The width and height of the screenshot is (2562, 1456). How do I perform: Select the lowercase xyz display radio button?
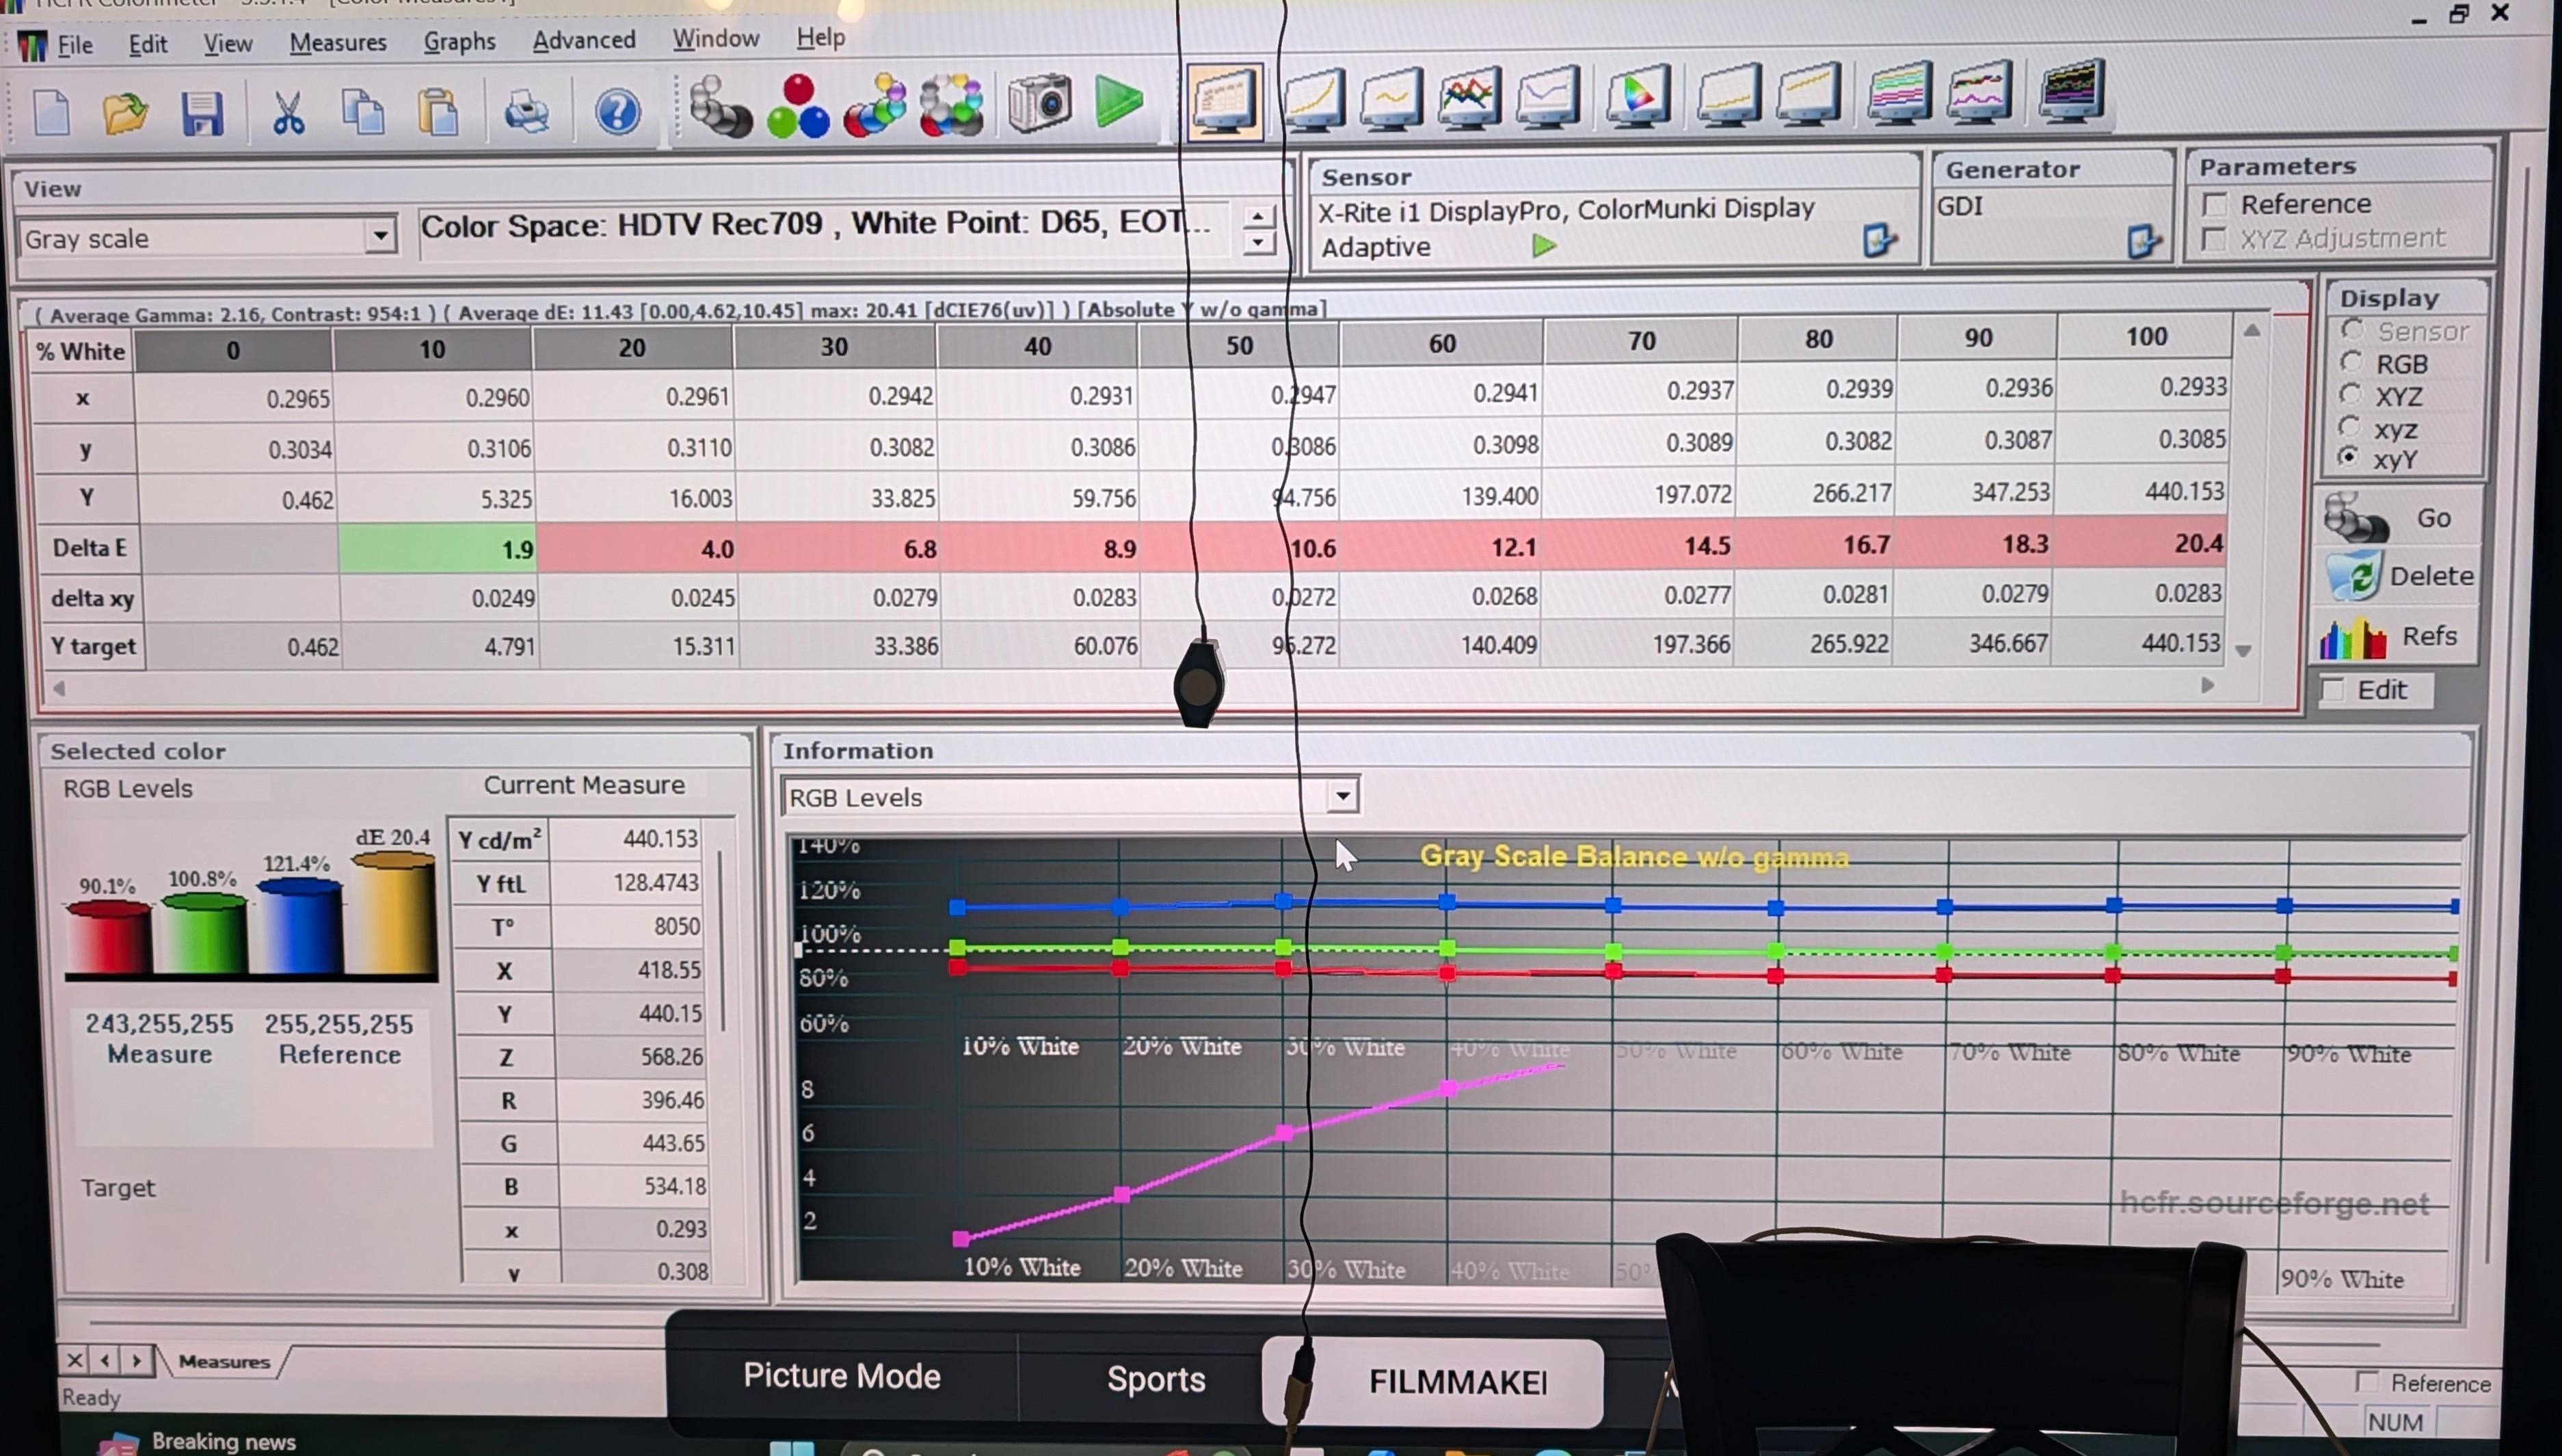(x=2350, y=426)
